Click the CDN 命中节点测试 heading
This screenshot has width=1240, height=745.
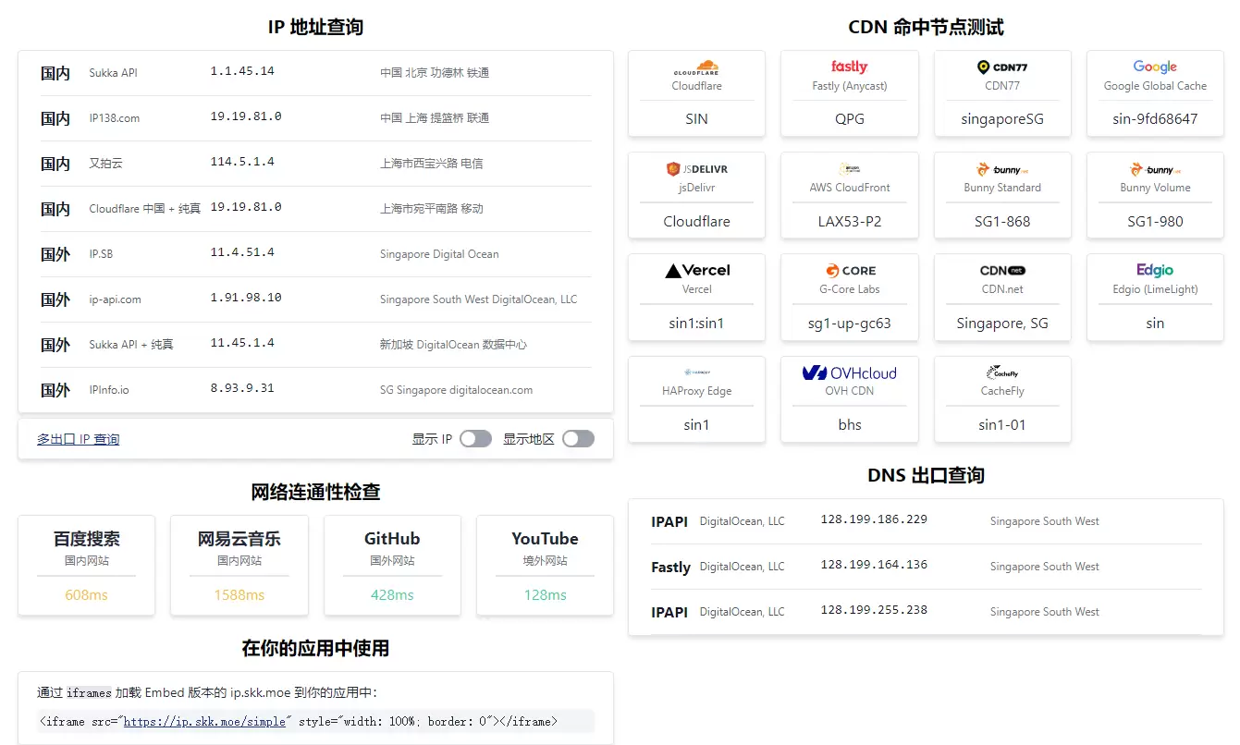(x=926, y=27)
